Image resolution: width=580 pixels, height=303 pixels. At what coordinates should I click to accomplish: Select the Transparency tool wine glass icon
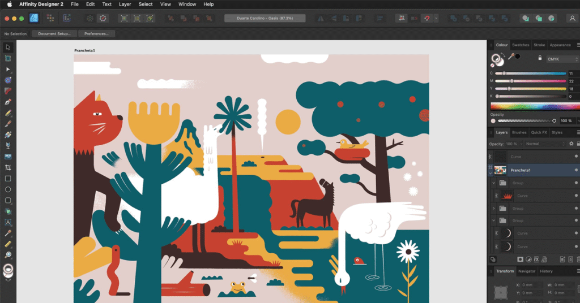[x=8, y=146]
